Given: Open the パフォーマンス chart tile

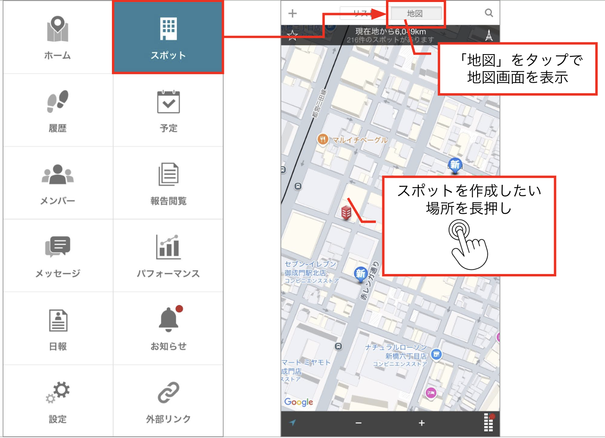Looking at the screenshot, I should pyautogui.click(x=168, y=256).
